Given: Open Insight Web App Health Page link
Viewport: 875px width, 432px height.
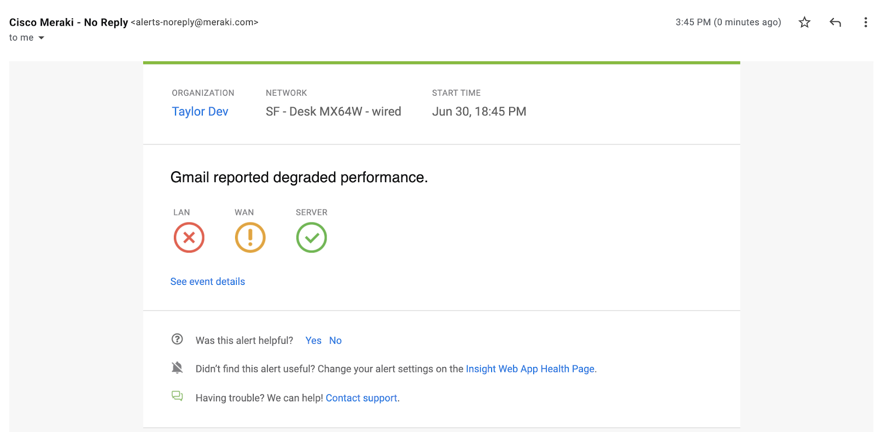Looking at the screenshot, I should coord(530,369).
